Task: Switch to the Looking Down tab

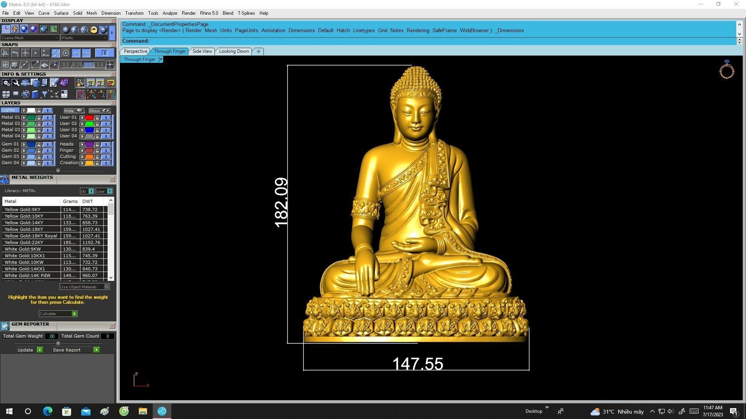Action: tap(234, 51)
